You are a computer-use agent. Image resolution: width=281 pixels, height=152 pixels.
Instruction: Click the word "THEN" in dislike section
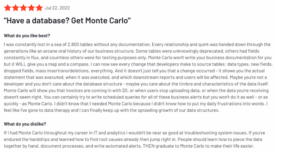pyautogui.click(x=148, y=146)
